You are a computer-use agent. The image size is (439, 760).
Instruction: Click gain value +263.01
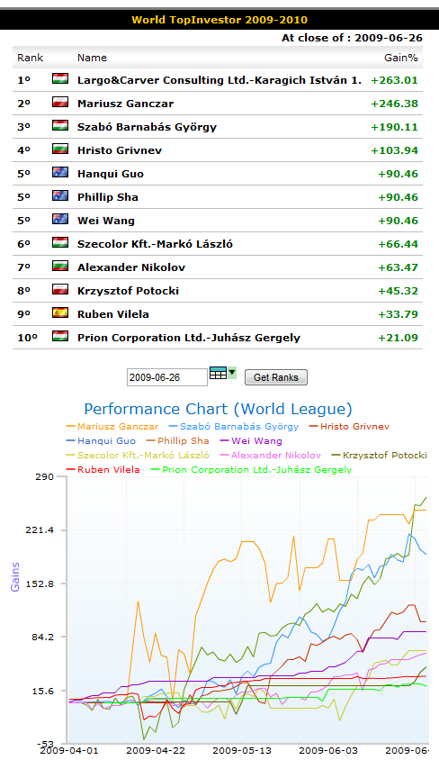click(x=394, y=80)
